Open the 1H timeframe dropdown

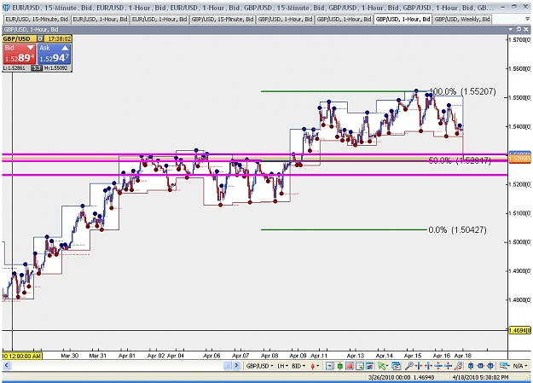click(x=282, y=366)
